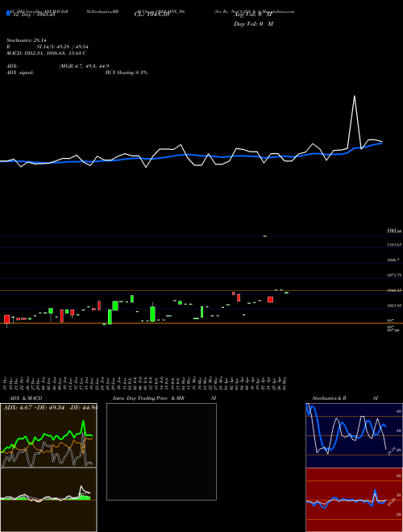
Task: Click the blue 12 Day SMA legend square
Action: (8, 13)
